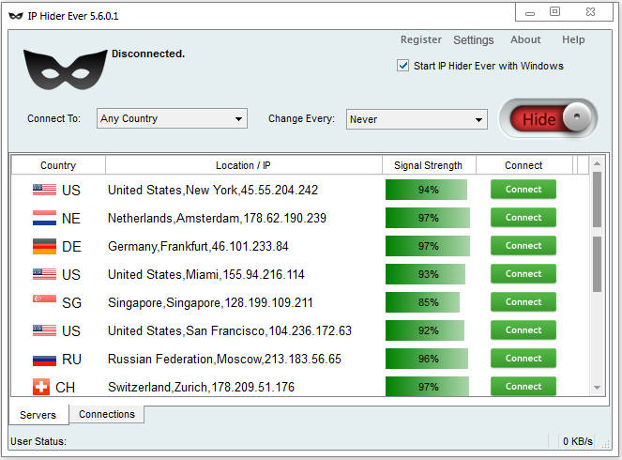Minimize the IP Hider Ever window

coord(530,13)
